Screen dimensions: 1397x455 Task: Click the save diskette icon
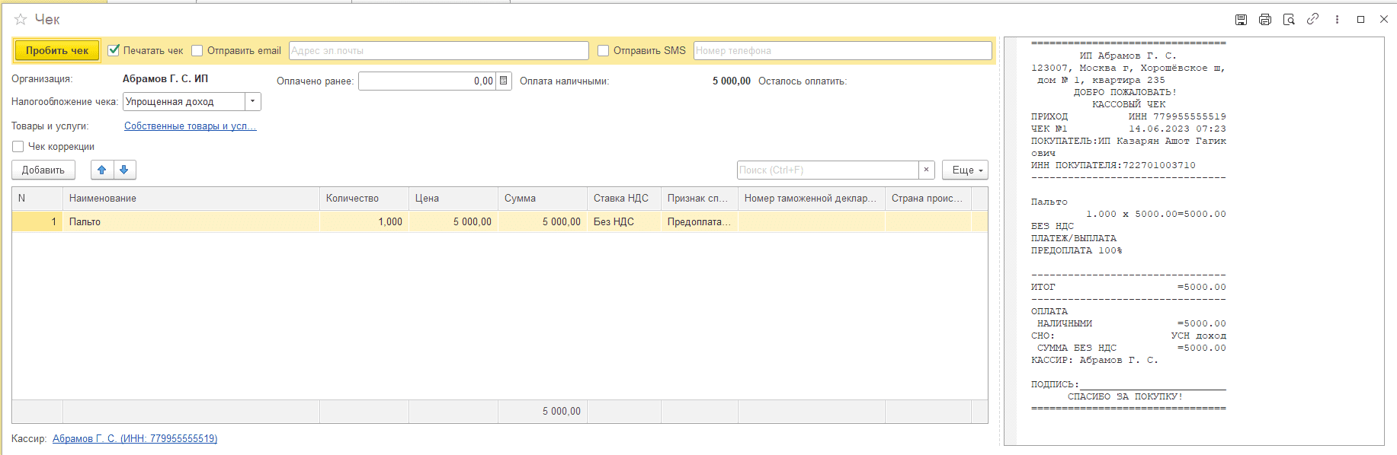tap(1241, 20)
